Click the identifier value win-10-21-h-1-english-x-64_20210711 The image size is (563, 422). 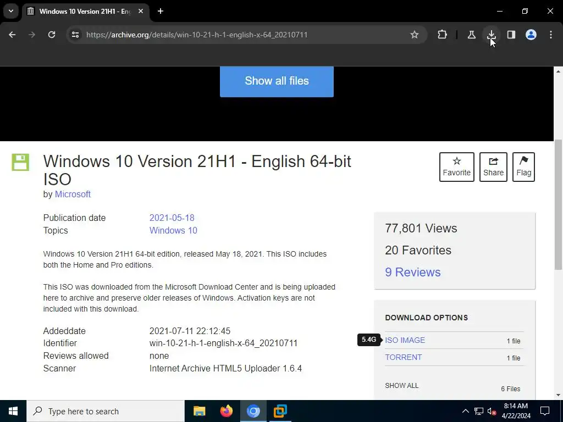tap(223, 343)
